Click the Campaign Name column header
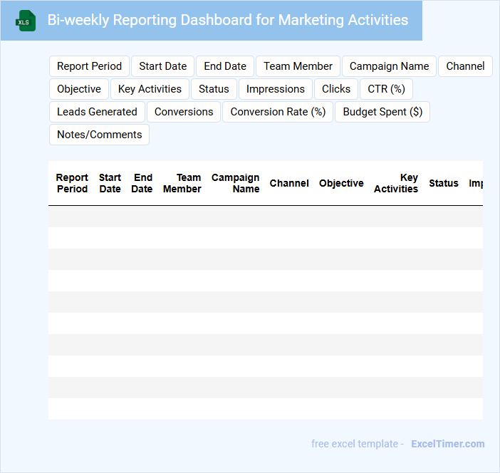500x473 pixels. tap(236, 183)
